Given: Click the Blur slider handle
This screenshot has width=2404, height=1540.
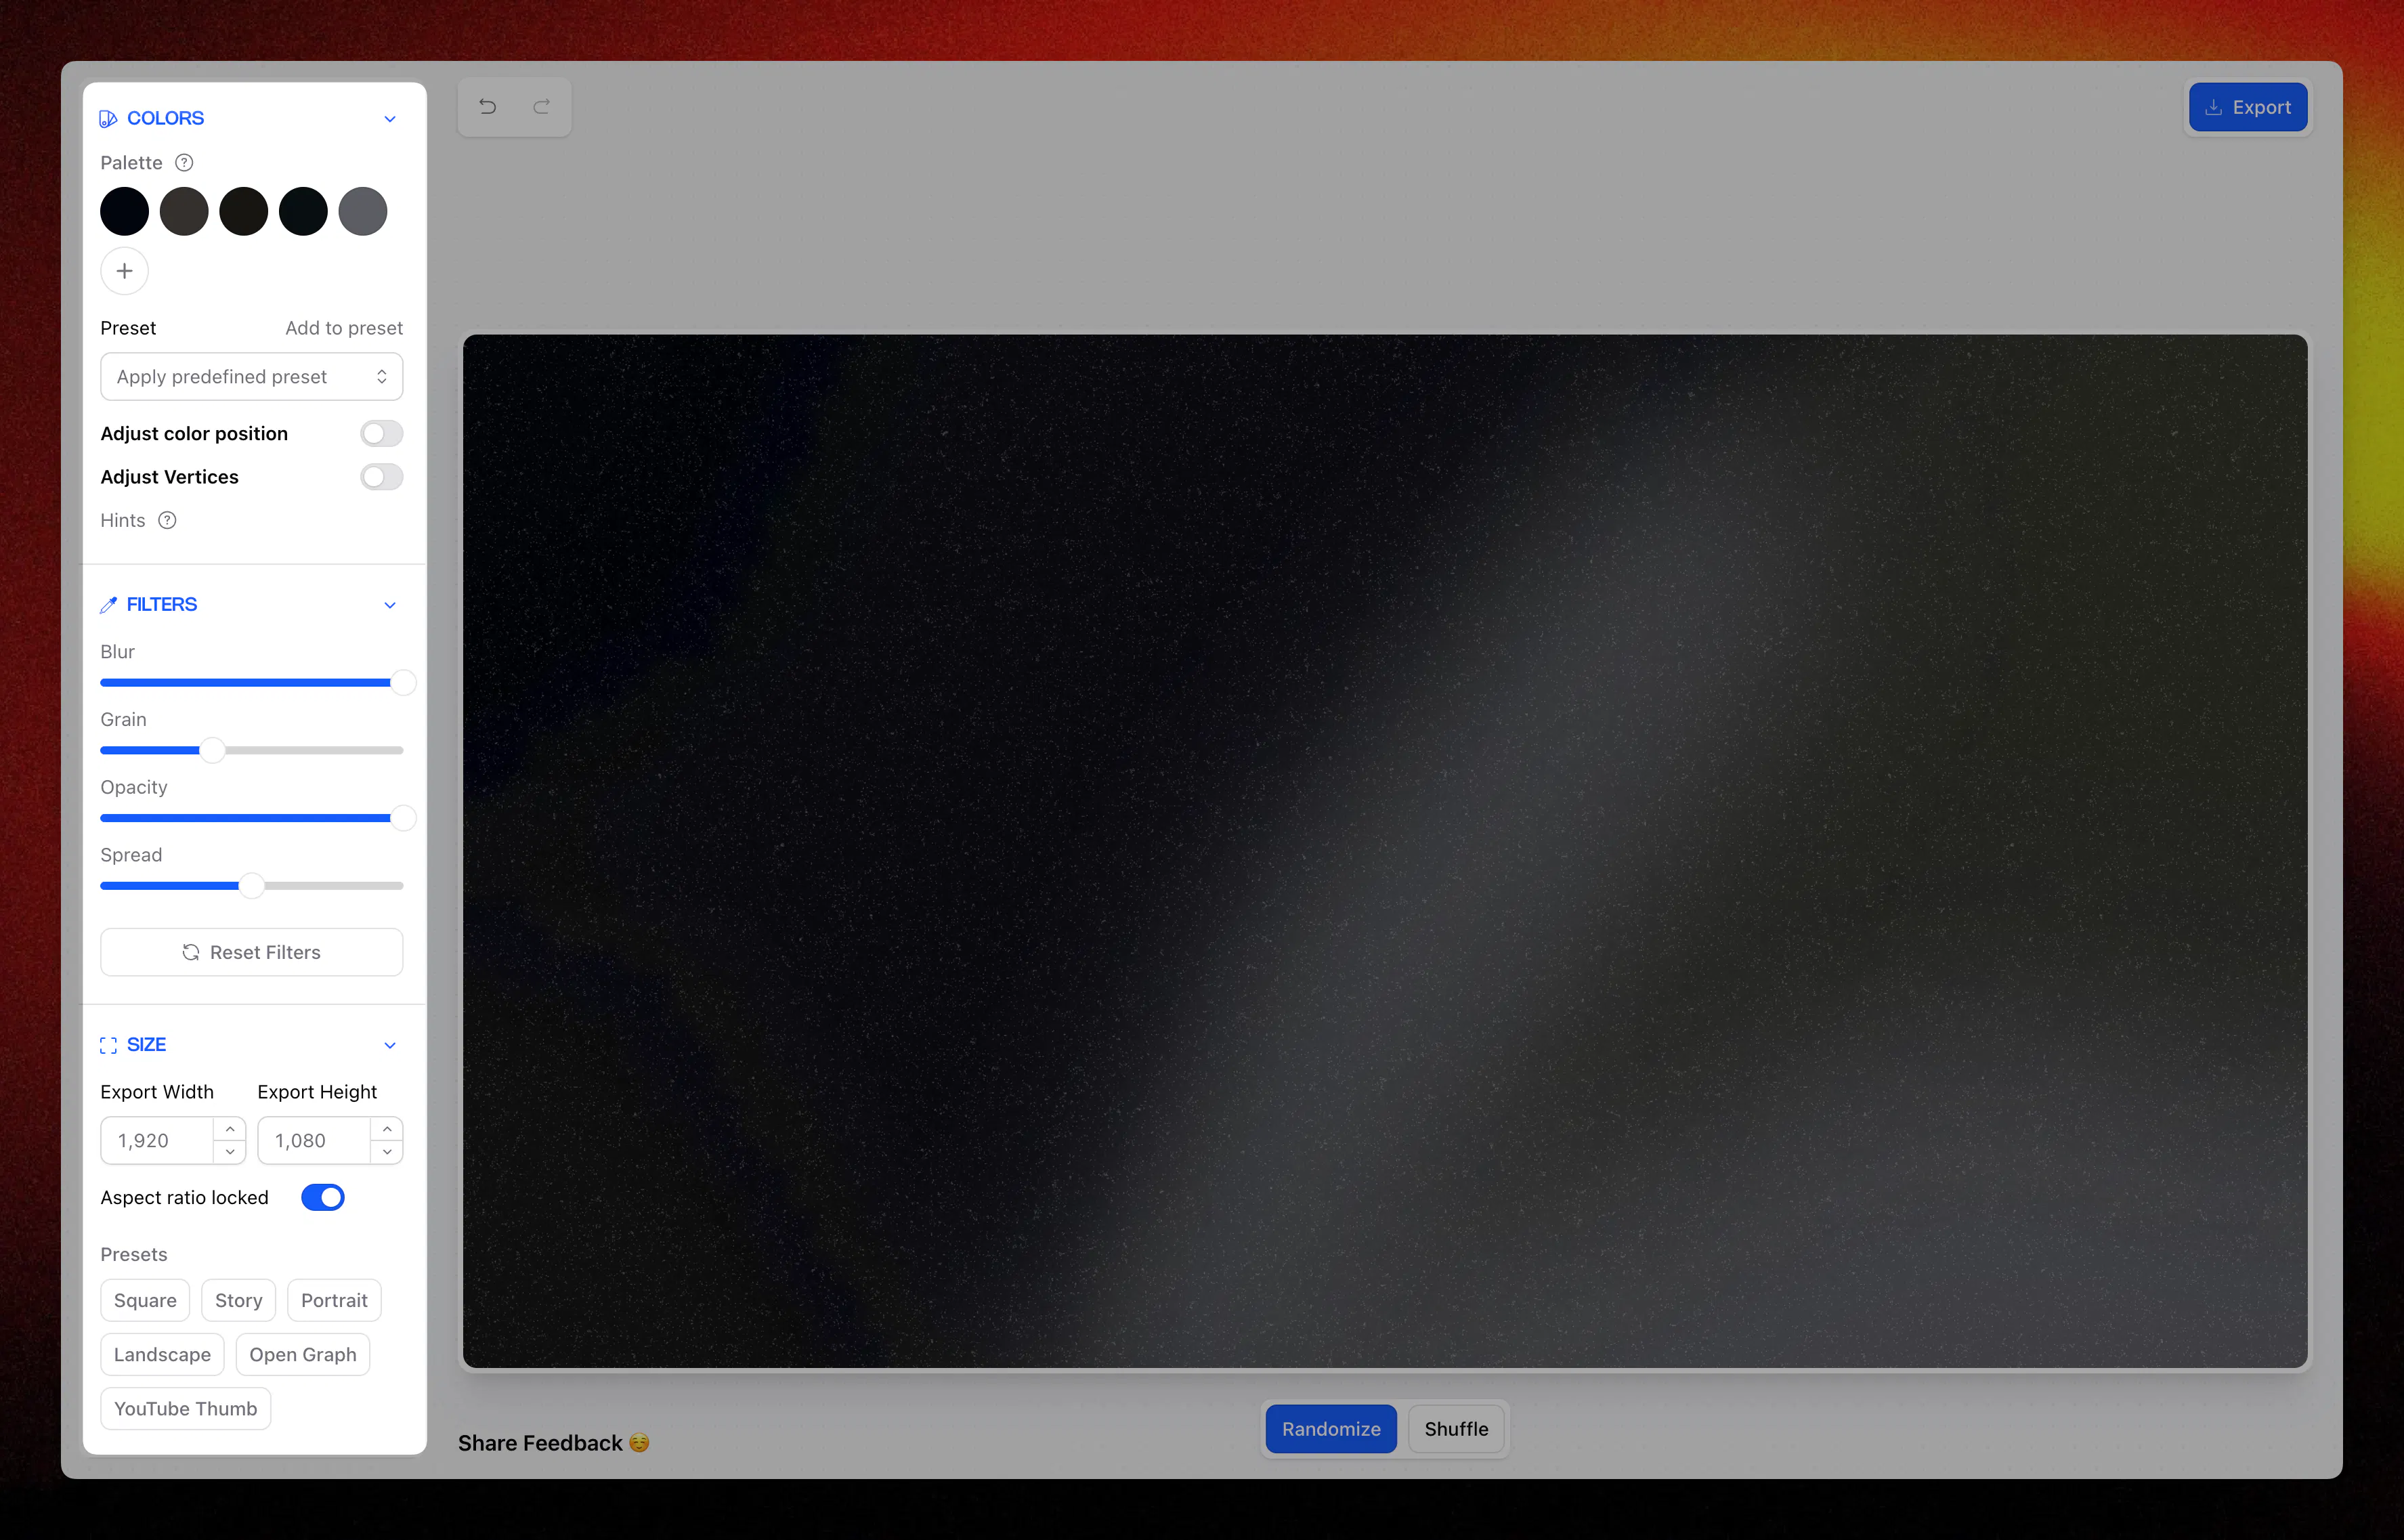Looking at the screenshot, I should 403,683.
